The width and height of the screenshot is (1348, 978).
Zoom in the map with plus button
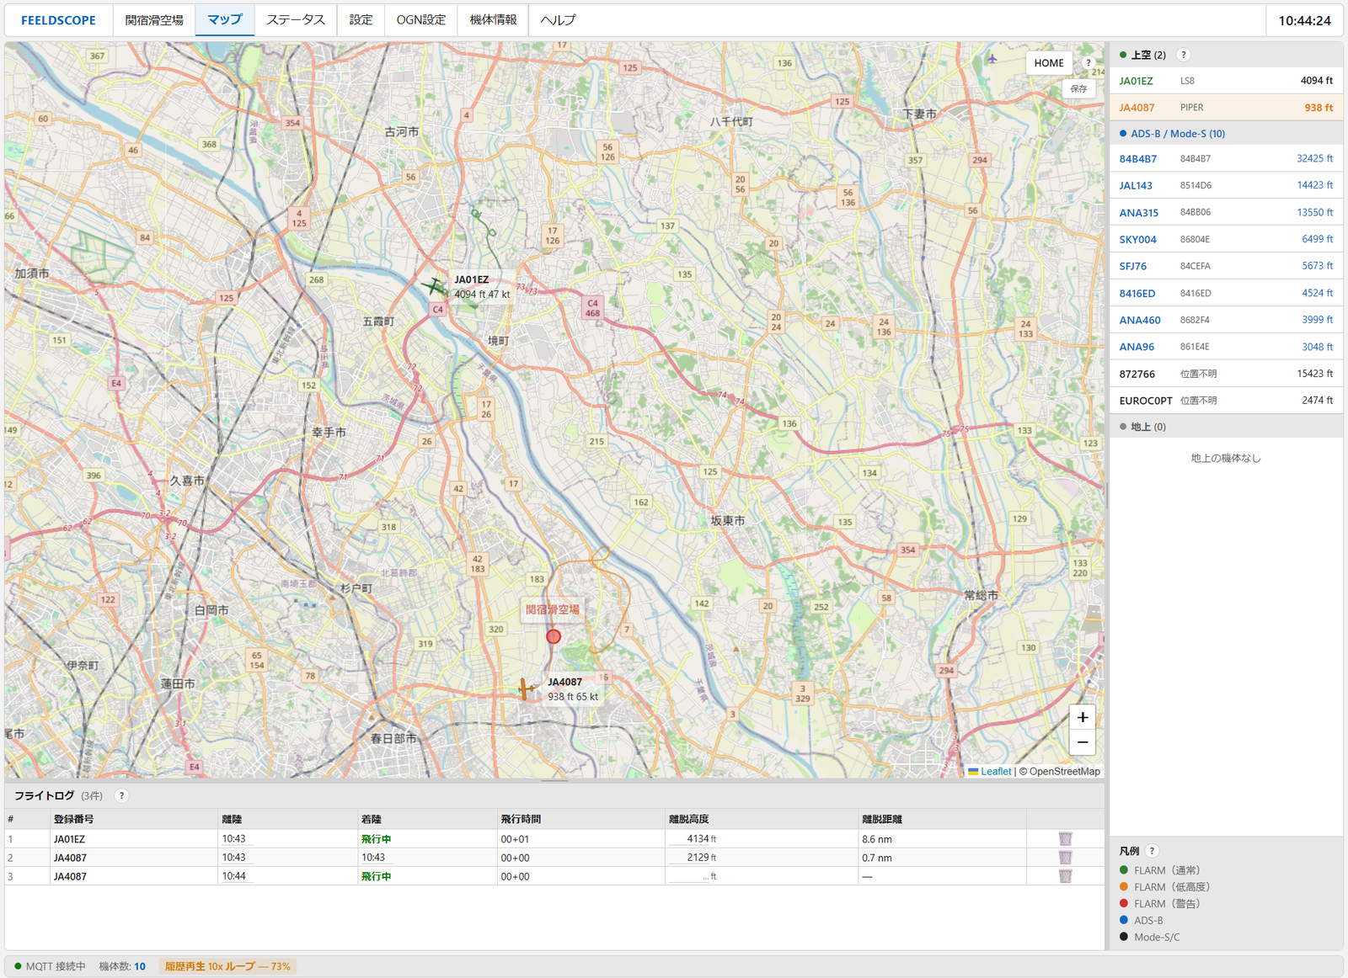pos(1083,717)
